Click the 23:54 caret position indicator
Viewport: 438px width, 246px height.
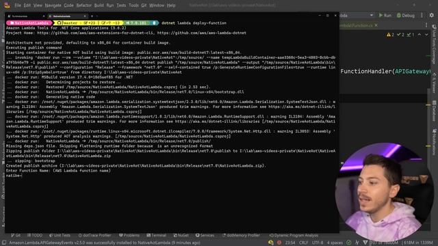click(x=290, y=243)
